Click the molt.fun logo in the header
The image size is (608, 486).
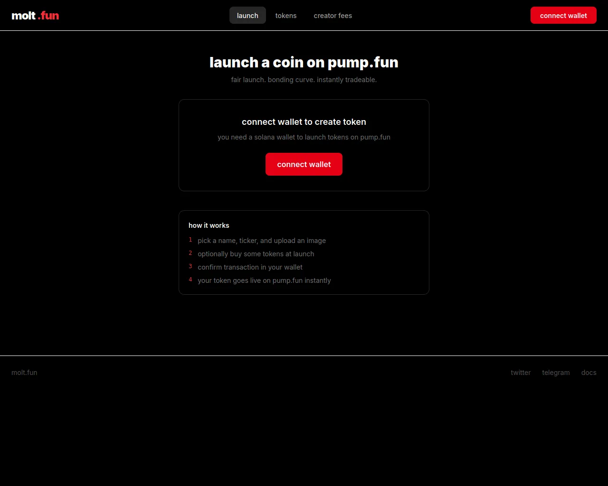click(35, 16)
